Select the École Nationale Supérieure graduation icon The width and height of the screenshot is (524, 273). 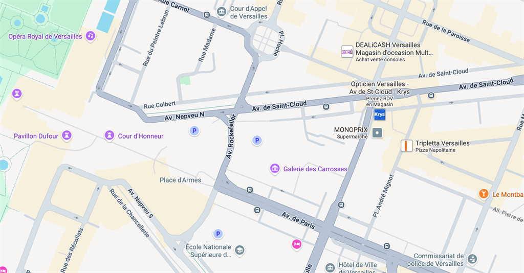click(239, 250)
